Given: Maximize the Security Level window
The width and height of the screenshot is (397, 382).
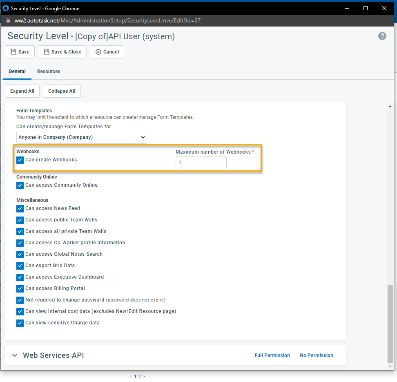Looking at the screenshot, I should pyautogui.click(x=366, y=8).
